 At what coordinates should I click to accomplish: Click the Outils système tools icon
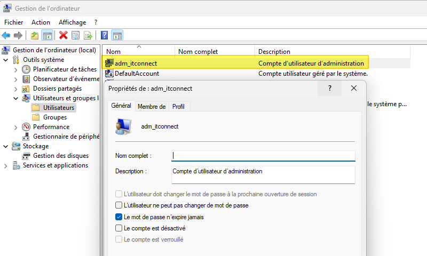(16, 60)
